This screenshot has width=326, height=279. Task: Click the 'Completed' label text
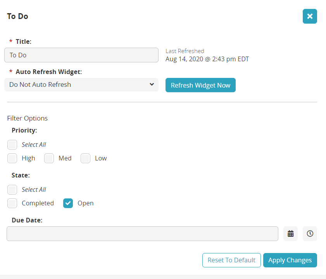point(38,203)
